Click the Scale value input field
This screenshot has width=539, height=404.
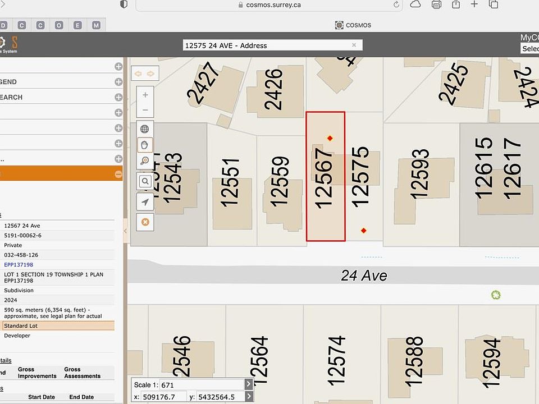point(201,385)
